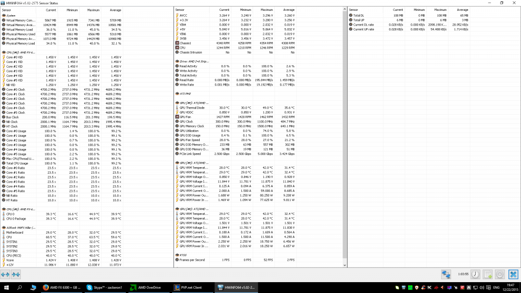
Task: Click the HWiNFO64 taskbar button
Action: (237, 287)
